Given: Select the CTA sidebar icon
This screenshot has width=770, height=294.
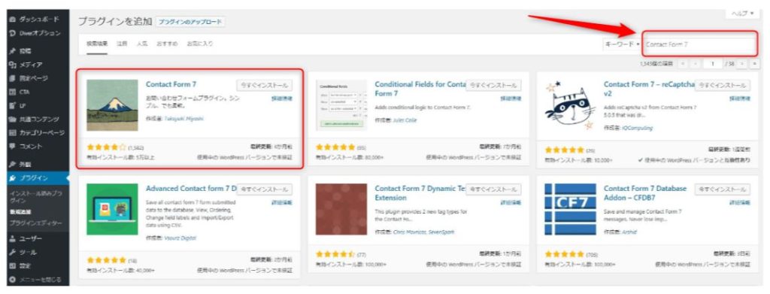Looking at the screenshot, I should tap(12, 92).
